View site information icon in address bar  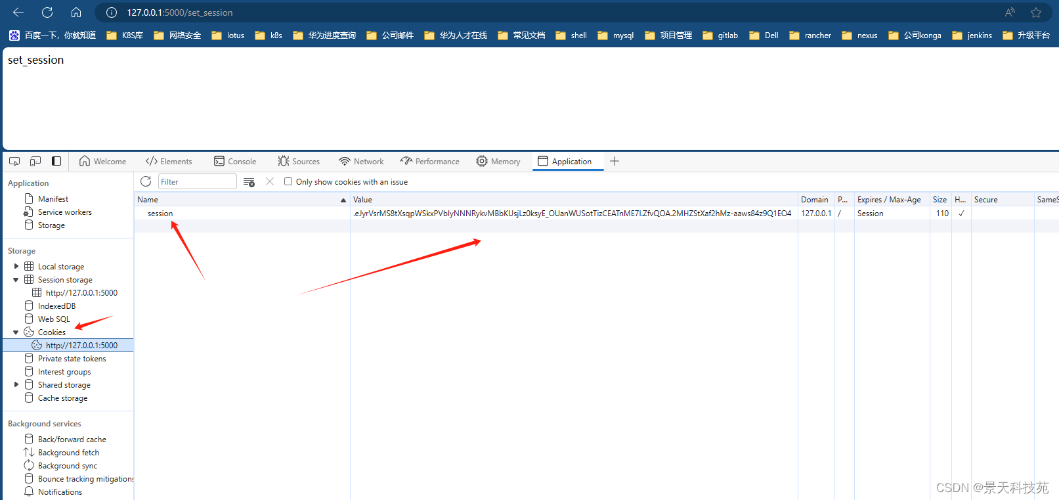[x=112, y=12]
